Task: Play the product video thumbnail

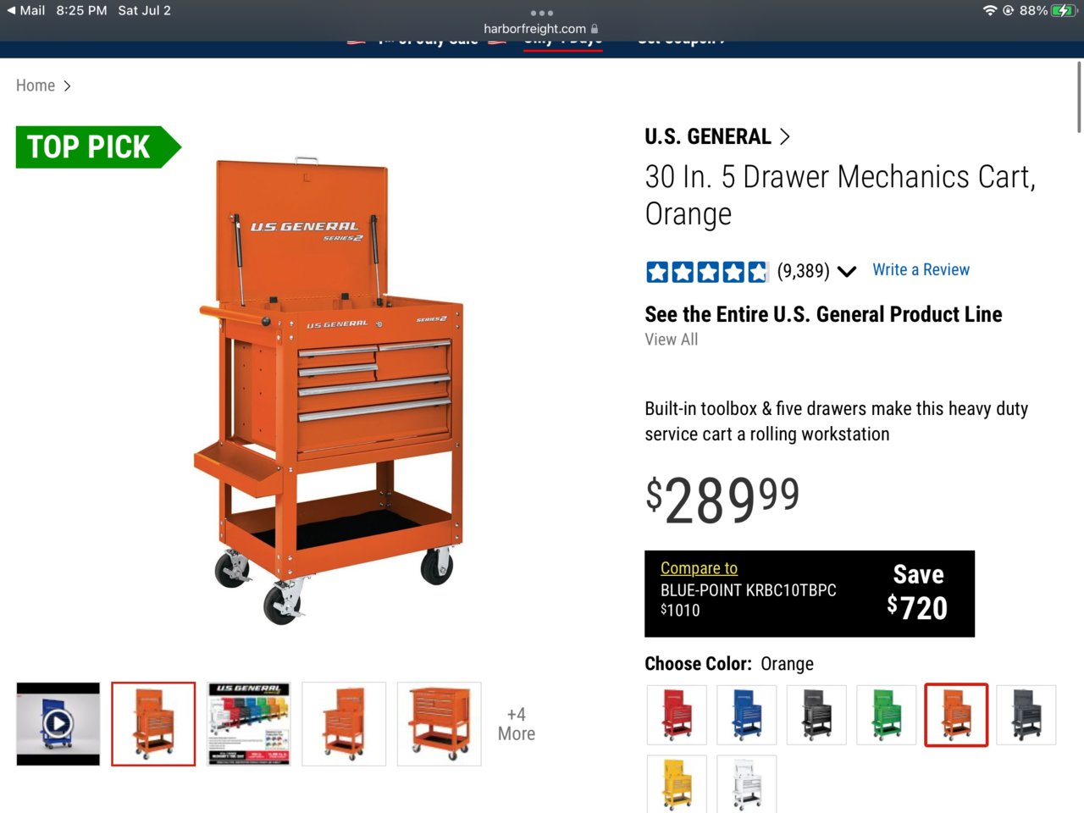Action: [x=58, y=724]
